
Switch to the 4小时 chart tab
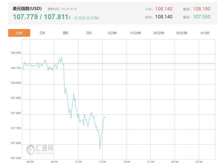[x=205, y=33]
